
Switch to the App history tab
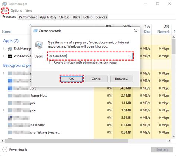48,17
